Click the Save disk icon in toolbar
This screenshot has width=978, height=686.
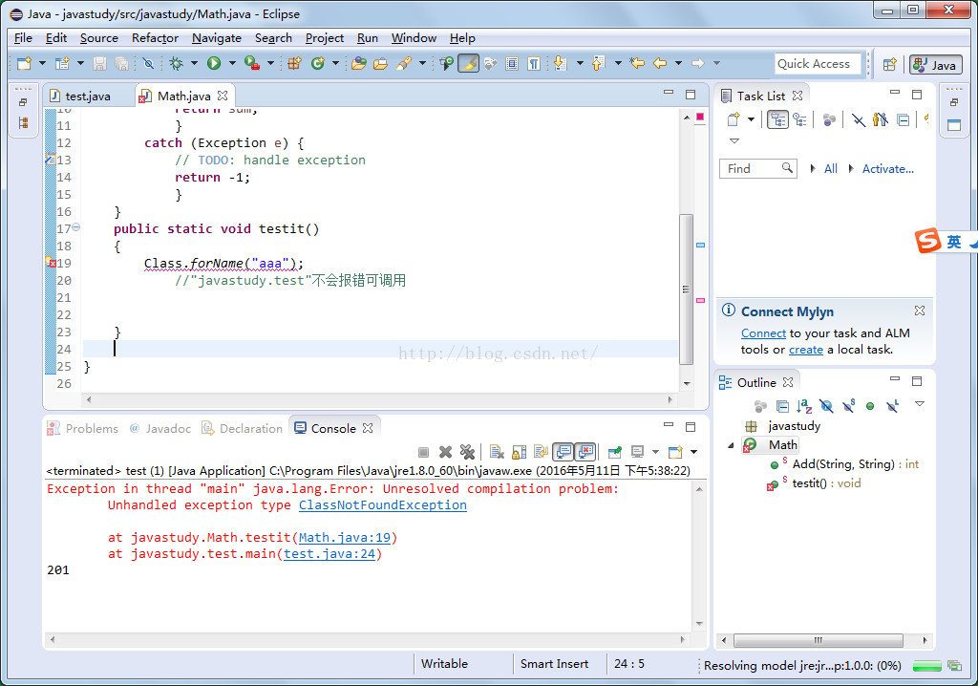pos(99,63)
